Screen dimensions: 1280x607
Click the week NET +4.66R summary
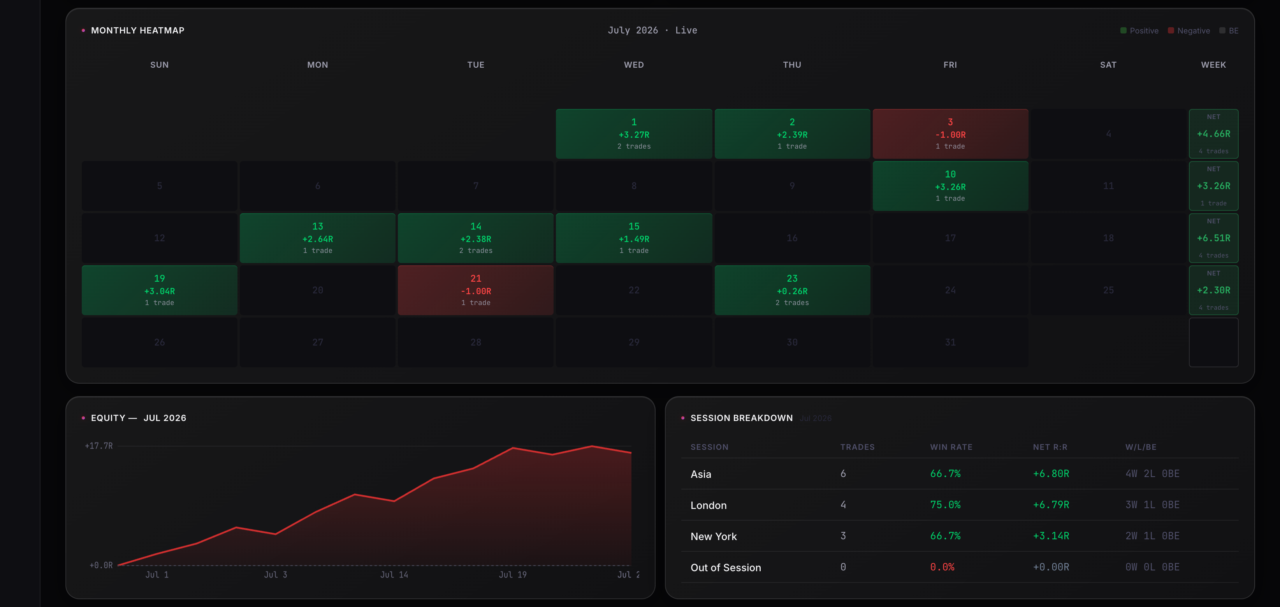pos(1213,133)
